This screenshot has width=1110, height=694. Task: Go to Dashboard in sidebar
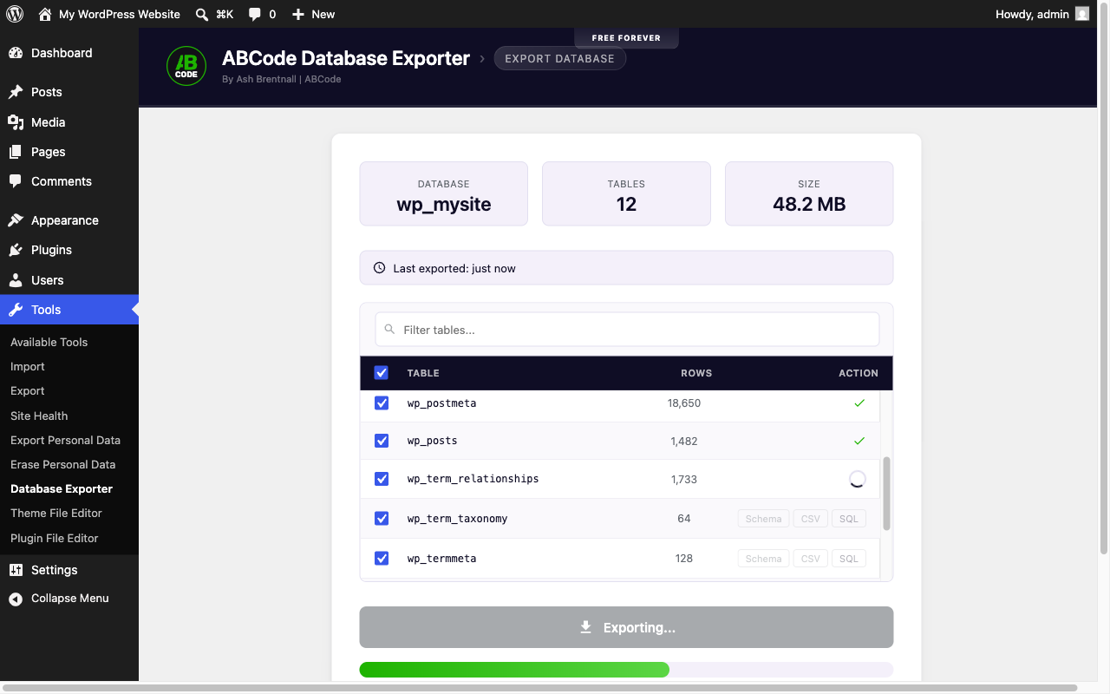[x=69, y=53]
